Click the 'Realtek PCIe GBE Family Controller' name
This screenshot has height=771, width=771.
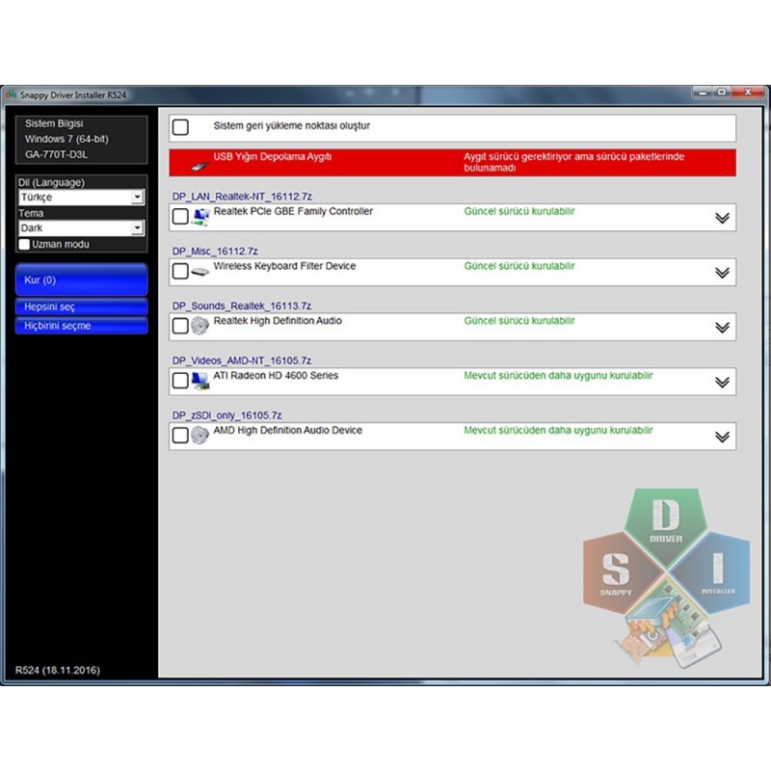(x=293, y=211)
